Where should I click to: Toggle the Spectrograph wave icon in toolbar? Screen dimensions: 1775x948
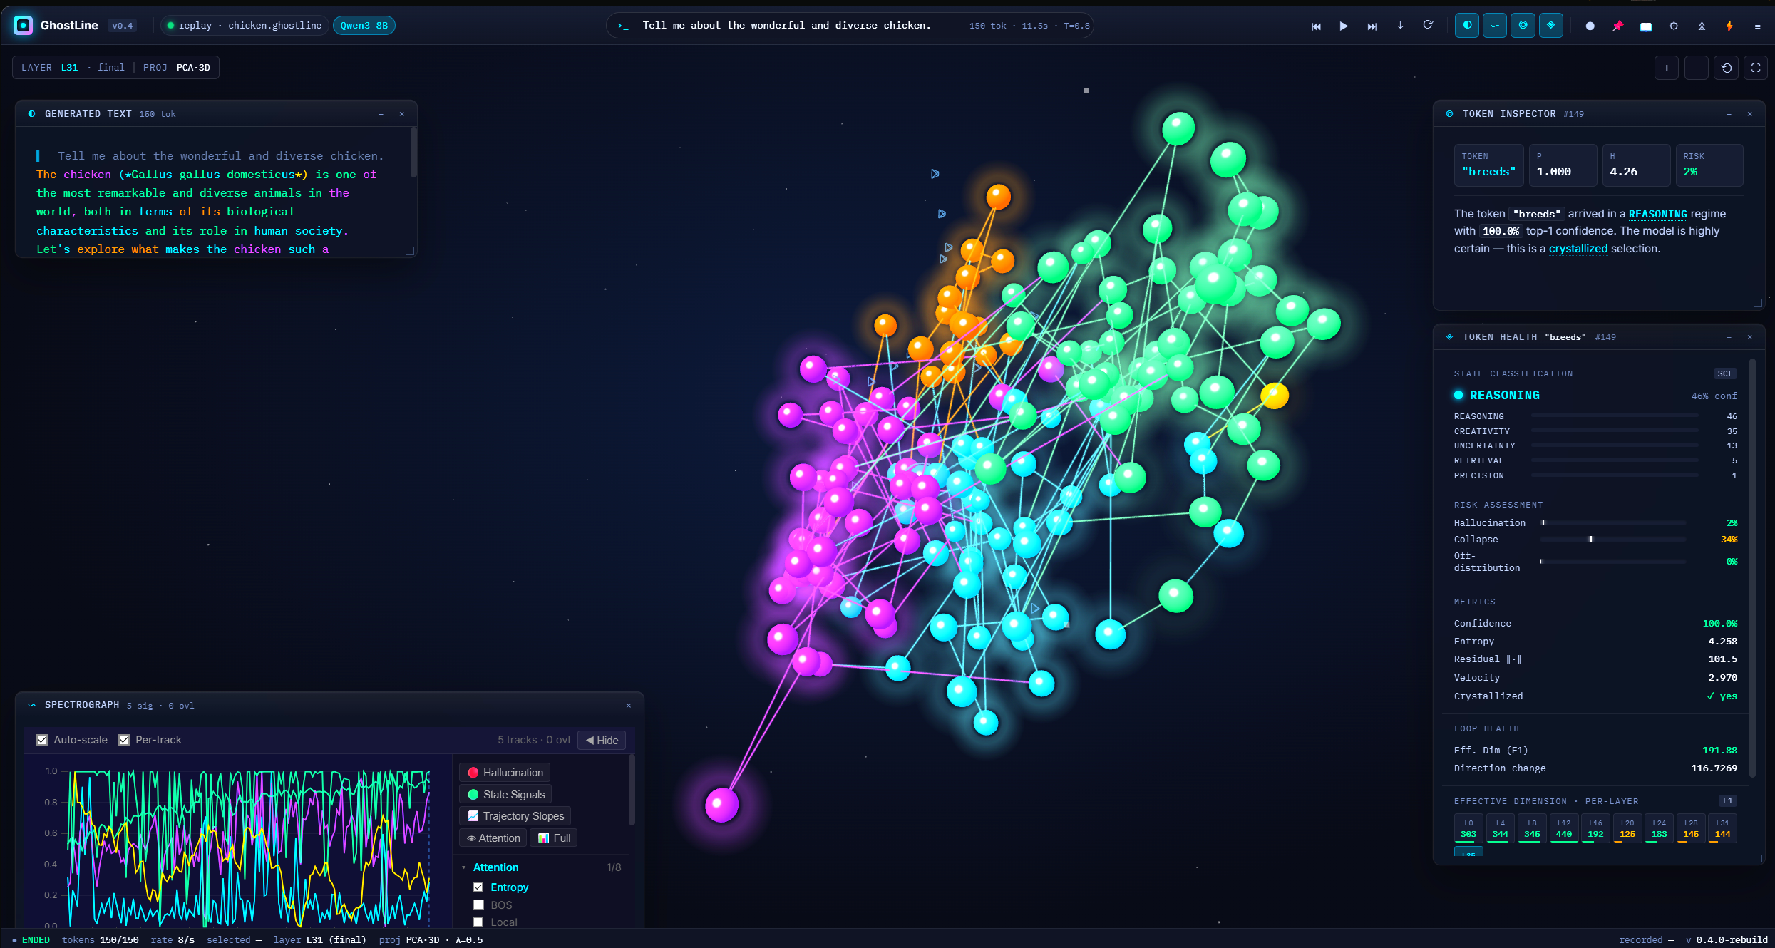click(1495, 25)
